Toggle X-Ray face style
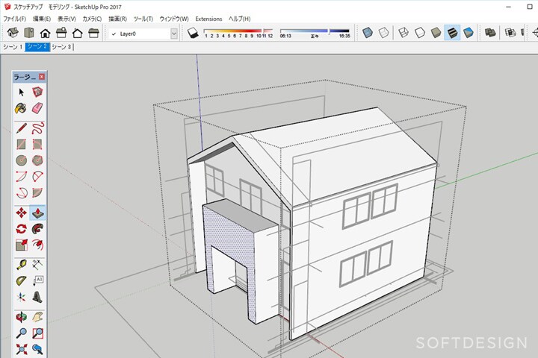 pyautogui.click(x=368, y=33)
